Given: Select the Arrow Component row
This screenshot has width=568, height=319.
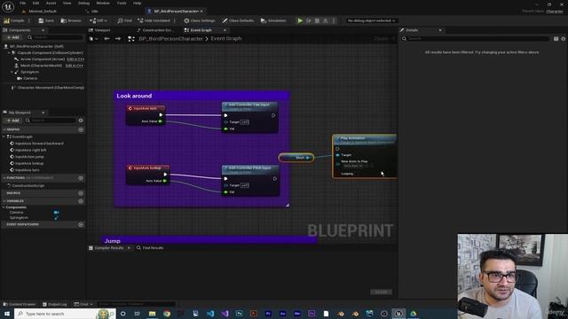Looking at the screenshot, I should click(42, 59).
